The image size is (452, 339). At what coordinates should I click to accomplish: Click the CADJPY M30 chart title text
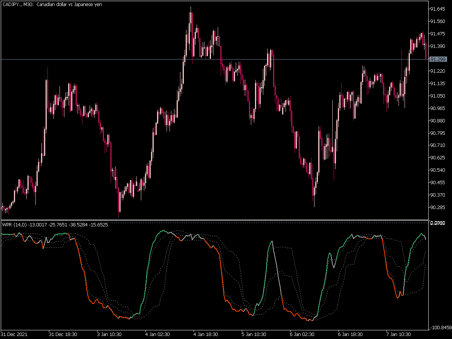pos(52,4)
